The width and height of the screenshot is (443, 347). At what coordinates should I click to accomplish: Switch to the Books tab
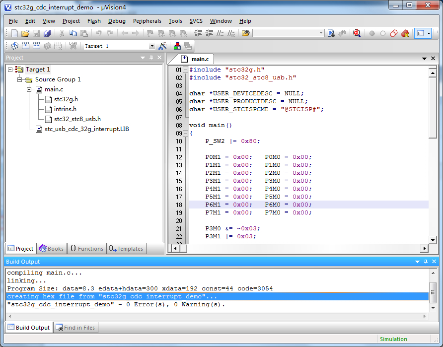[52, 249]
